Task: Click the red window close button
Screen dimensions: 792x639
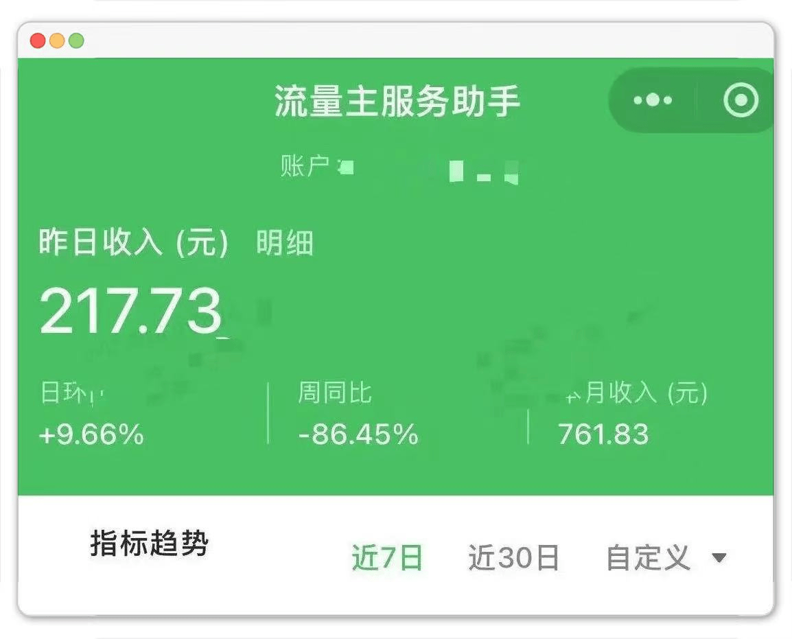Action: (x=38, y=41)
